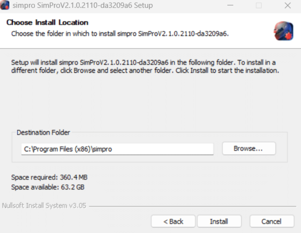This screenshot has height=233, width=301.
Task: Go back using the Back button
Action: coord(173,221)
